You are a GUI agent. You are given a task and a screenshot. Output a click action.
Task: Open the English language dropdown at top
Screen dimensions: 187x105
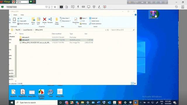22,2
